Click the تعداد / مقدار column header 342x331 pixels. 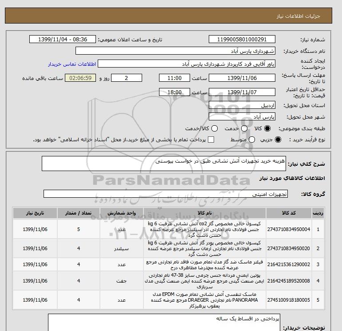point(79,213)
